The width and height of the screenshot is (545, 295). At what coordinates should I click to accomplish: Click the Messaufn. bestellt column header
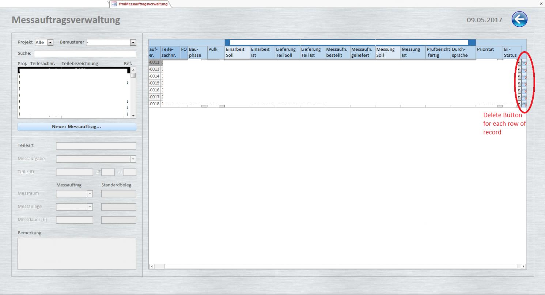337,53
